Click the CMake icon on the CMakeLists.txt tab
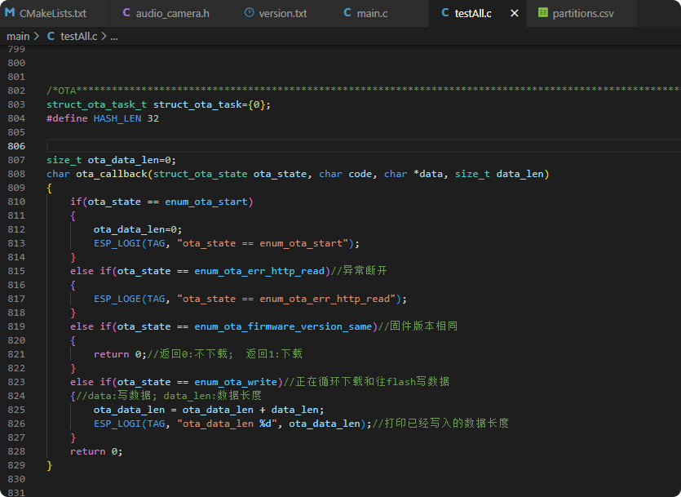This screenshot has width=681, height=497. tap(10, 12)
